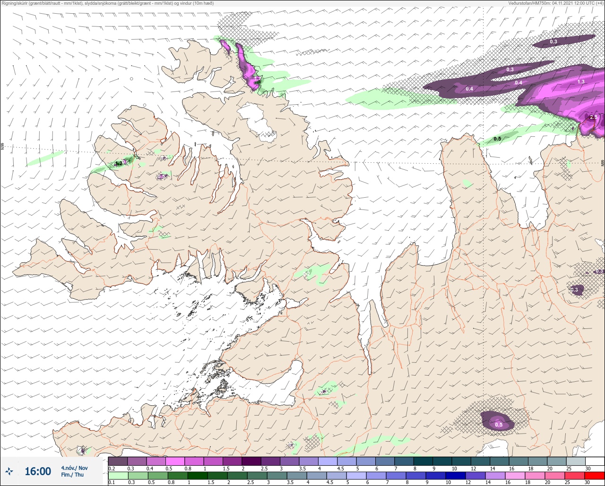Click the navy blue bottom-row legend swatch at 10
This screenshot has height=486, width=605.
pos(456,475)
